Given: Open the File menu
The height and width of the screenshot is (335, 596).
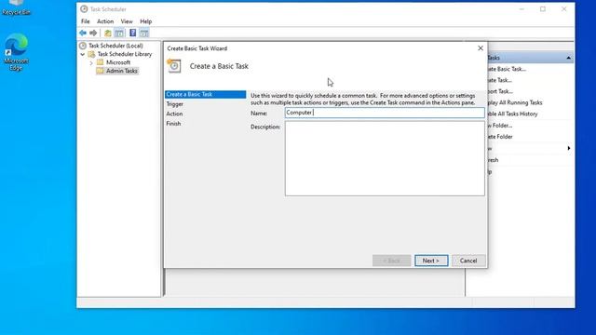Looking at the screenshot, I should click(85, 21).
